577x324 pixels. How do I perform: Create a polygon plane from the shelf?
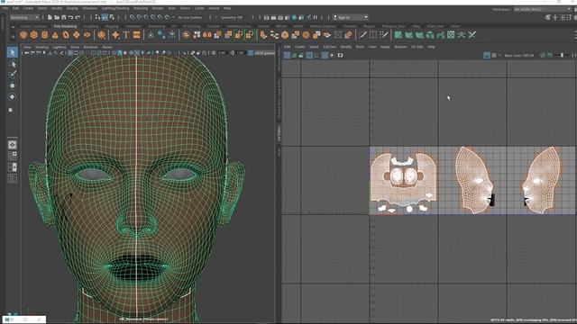coord(76,35)
